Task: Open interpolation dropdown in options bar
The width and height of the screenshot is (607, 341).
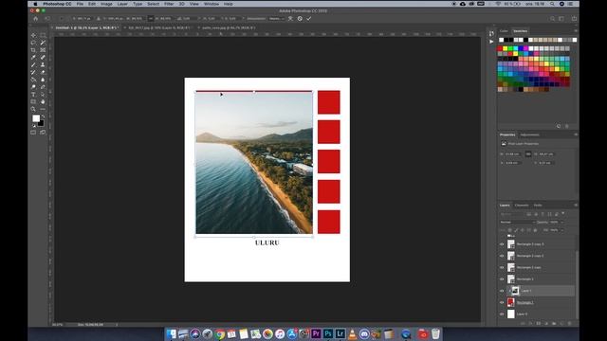Action: pos(276,19)
